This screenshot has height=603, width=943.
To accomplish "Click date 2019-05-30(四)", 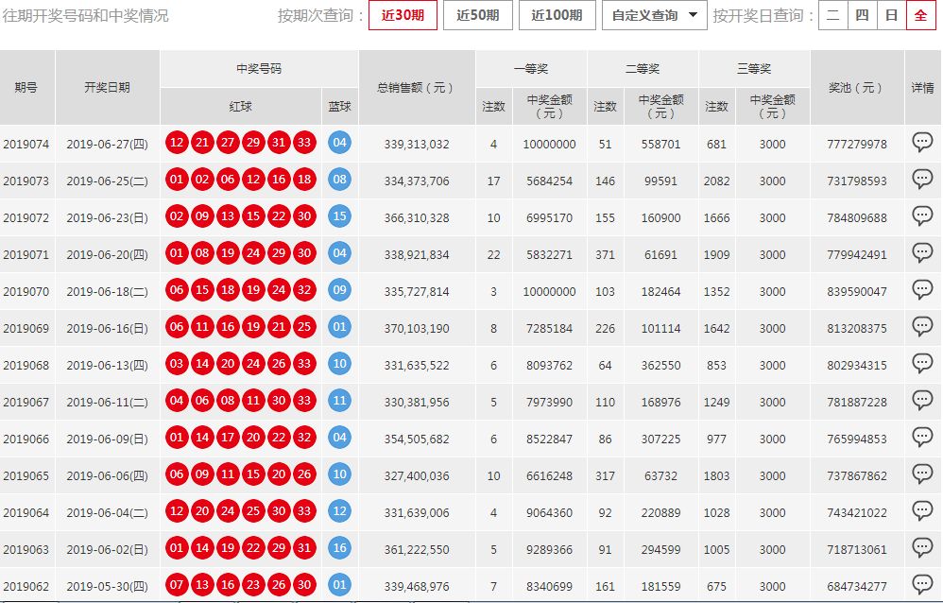I will (107, 587).
